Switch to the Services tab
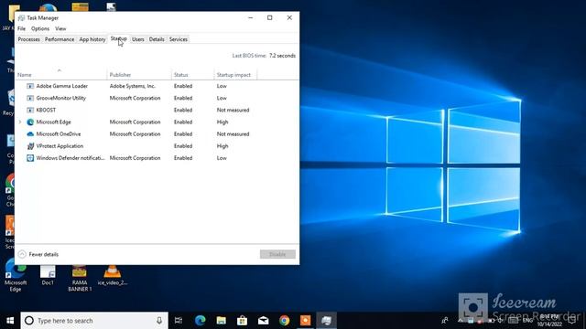Screen dimensions: 586x329 coord(179,39)
